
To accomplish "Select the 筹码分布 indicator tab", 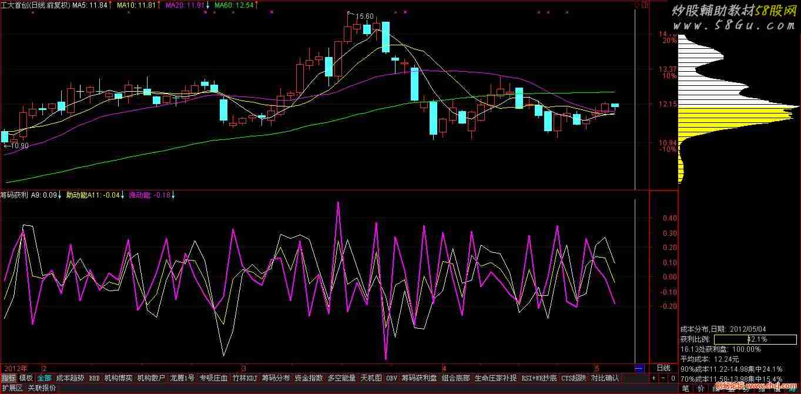I will click(x=276, y=378).
